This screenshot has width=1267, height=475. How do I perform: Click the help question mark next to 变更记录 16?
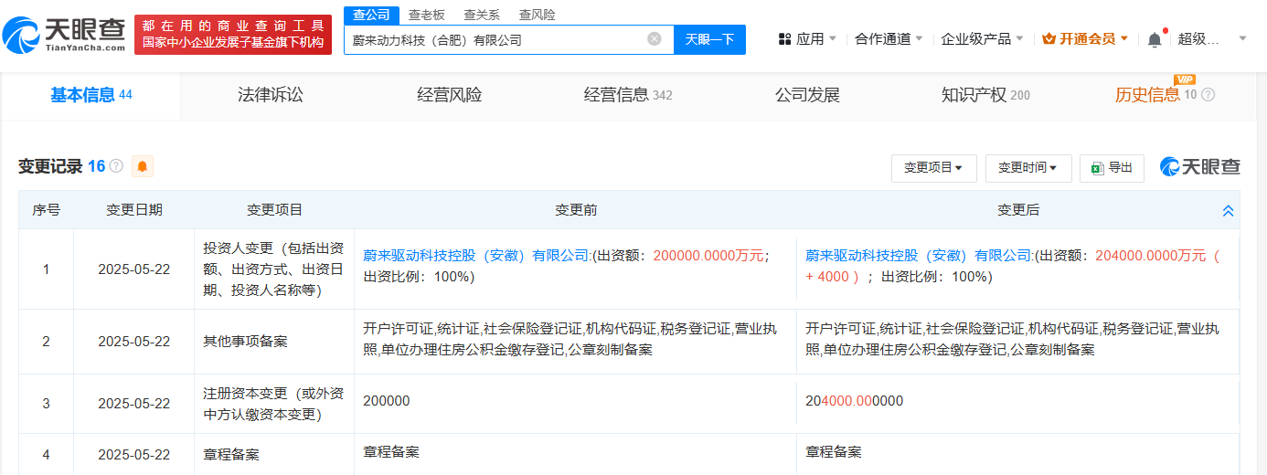[x=116, y=166]
